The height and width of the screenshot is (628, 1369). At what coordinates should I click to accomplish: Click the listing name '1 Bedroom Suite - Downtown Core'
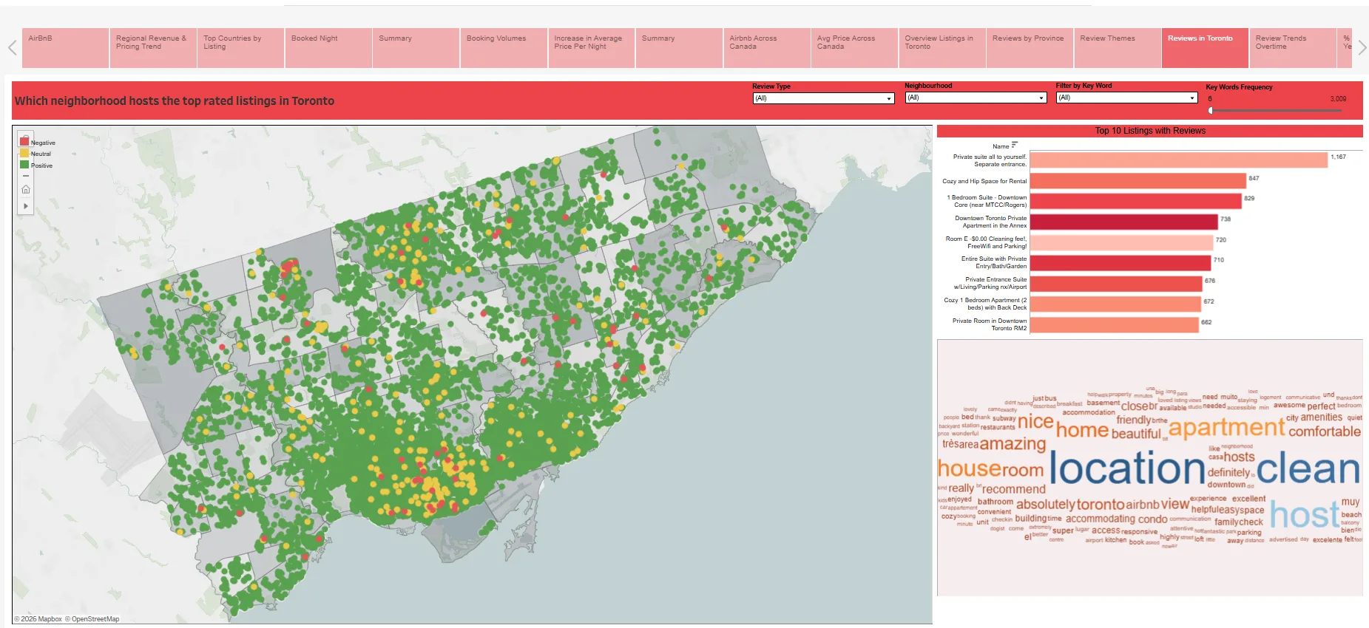click(987, 201)
